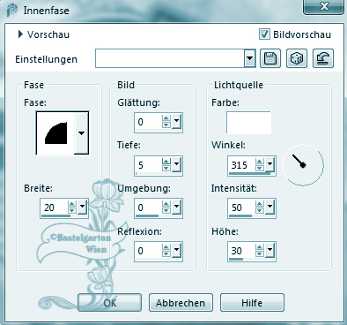Click the Intensität value field showing 50
The height and width of the screenshot is (325, 347).
coord(242,208)
